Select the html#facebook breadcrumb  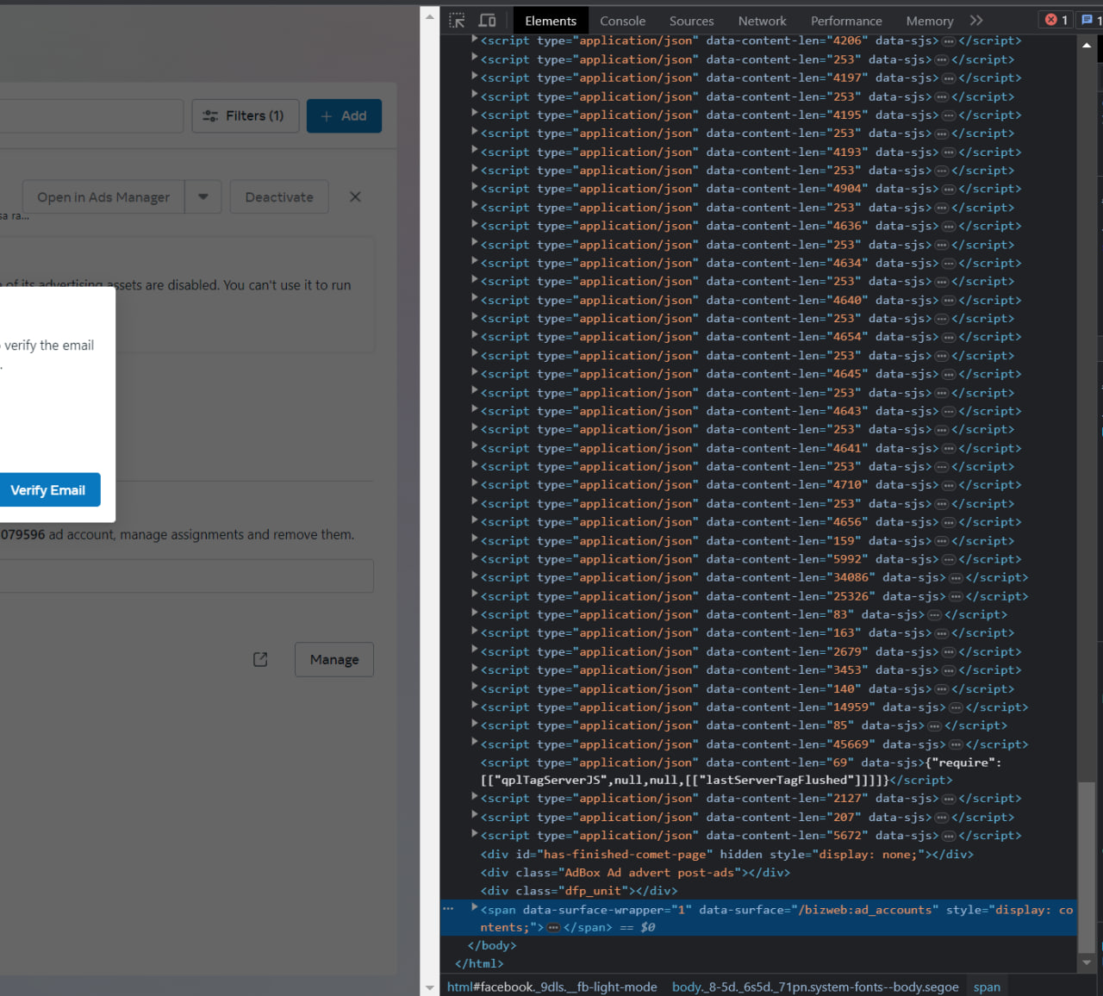click(551, 987)
